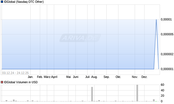174x104 pixels.
Task: Click the price label '0,000002'
Action: 167,54
